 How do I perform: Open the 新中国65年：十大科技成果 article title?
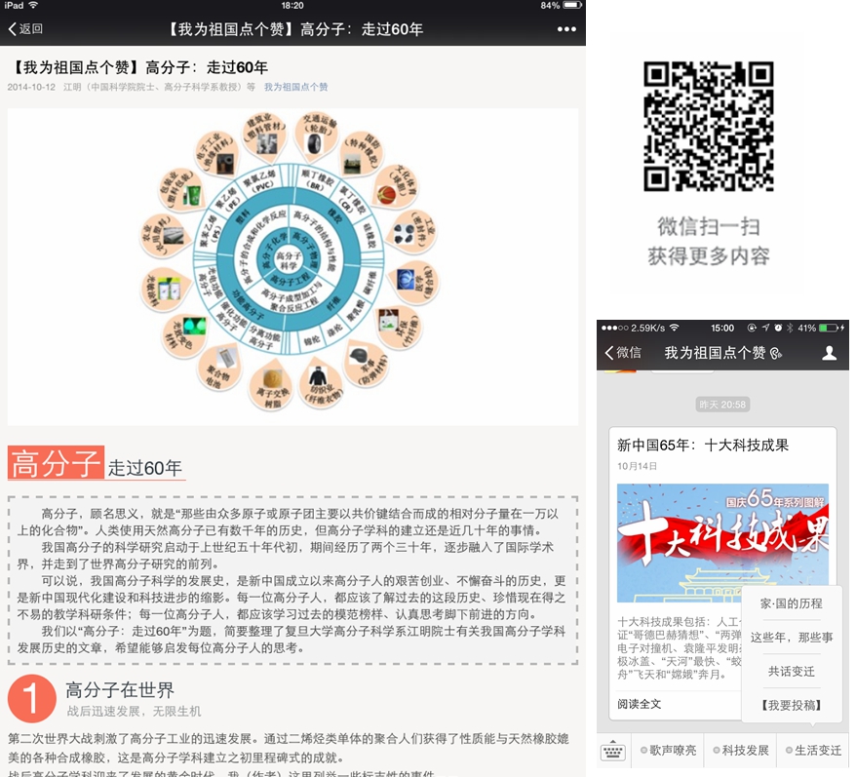(x=703, y=446)
